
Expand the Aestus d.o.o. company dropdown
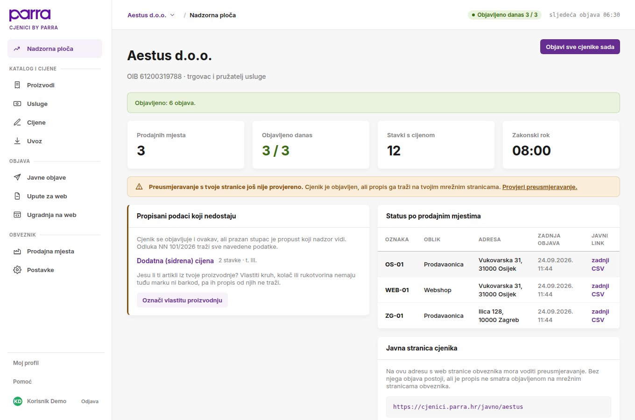151,15
